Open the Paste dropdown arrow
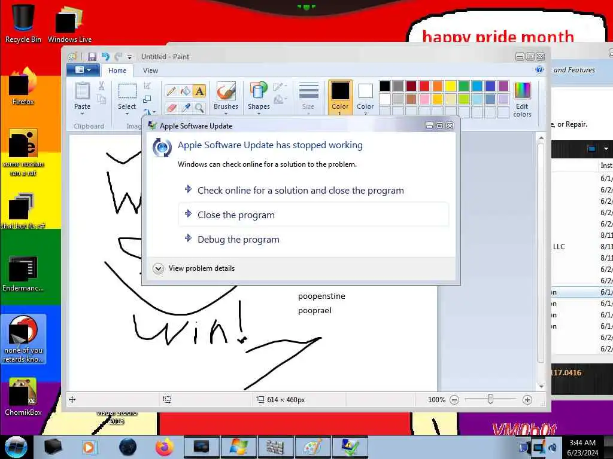The image size is (613, 459). 82,114
